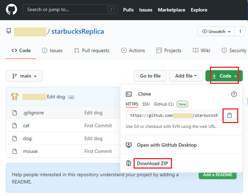Click the Wiki book icon
Screen dimensions: 248x196
pyautogui.click(x=196, y=50)
